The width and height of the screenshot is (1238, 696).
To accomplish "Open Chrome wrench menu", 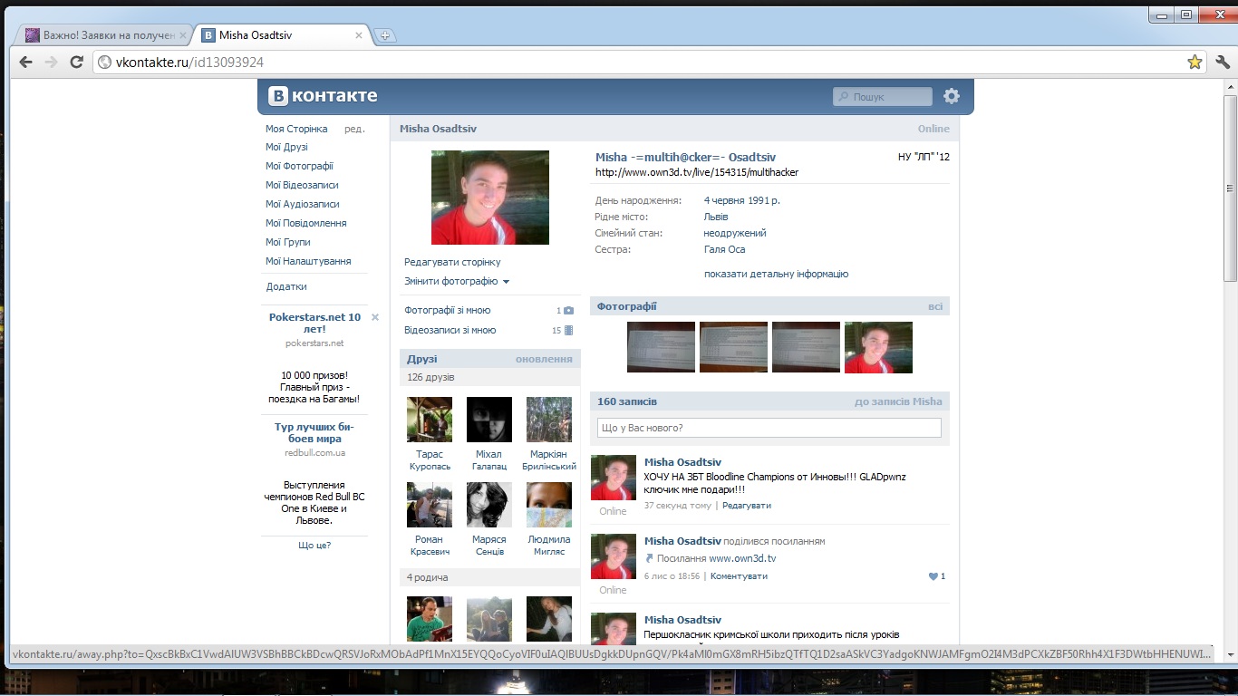I will pyautogui.click(x=1222, y=63).
